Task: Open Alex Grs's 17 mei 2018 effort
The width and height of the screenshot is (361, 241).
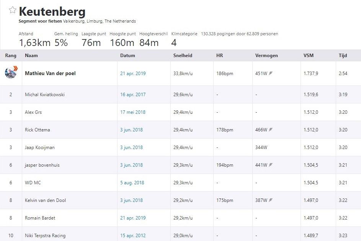Action: pyautogui.click(x=132, y=112)
